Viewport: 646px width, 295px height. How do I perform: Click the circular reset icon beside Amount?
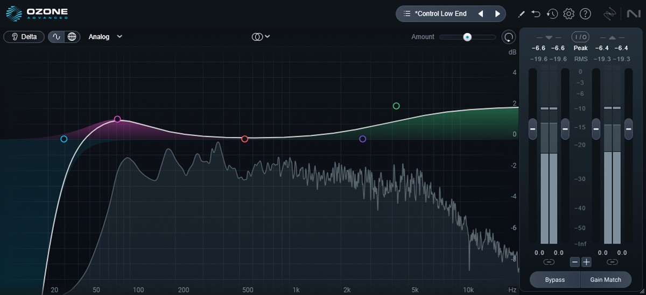coord(508,37)
